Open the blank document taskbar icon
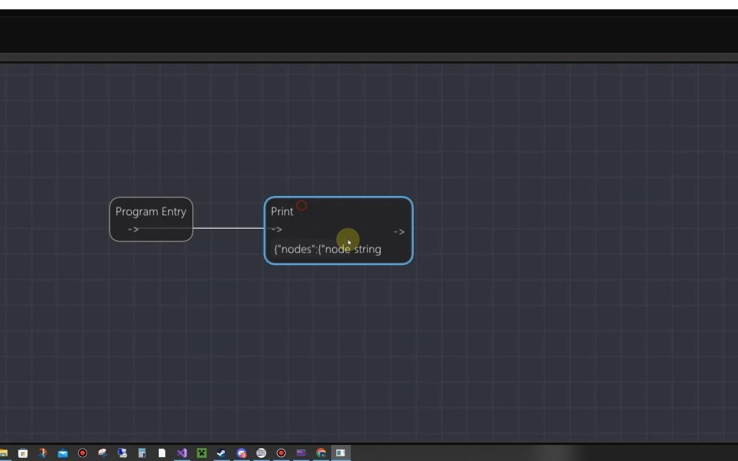The height and width of the screenshot is (461, 738). pos(162,453)
